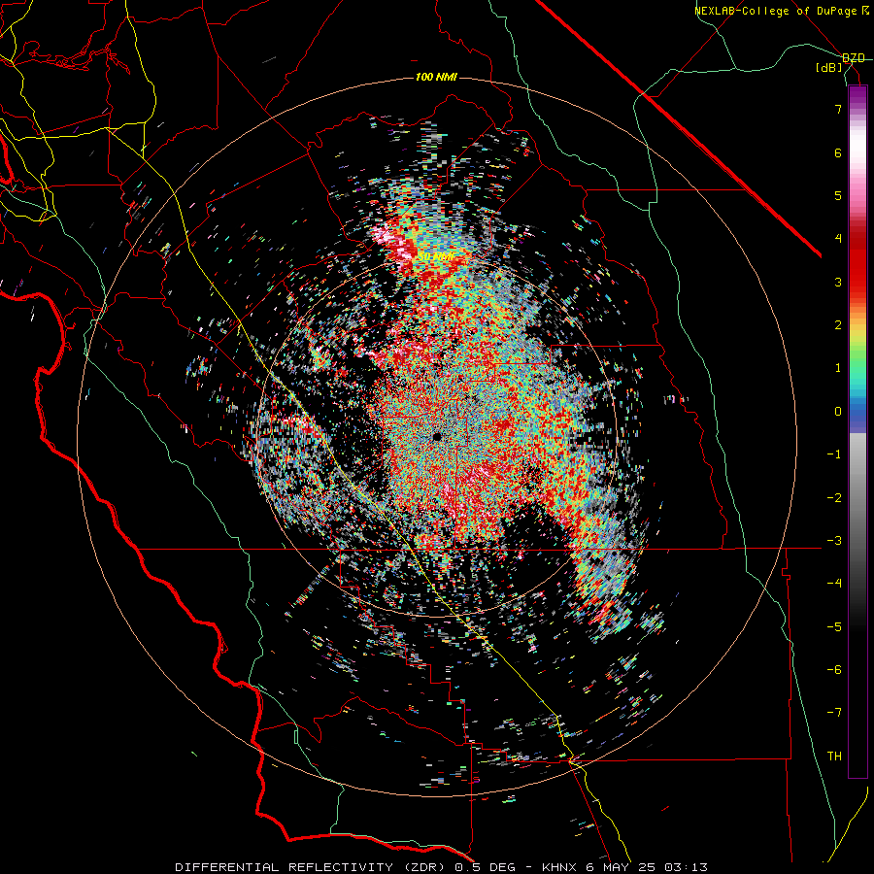Click the [dB] unit label
The image size is (874, 874).
pos(829,68)
